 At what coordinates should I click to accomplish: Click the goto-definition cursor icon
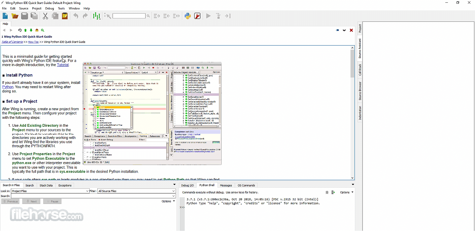108,16
